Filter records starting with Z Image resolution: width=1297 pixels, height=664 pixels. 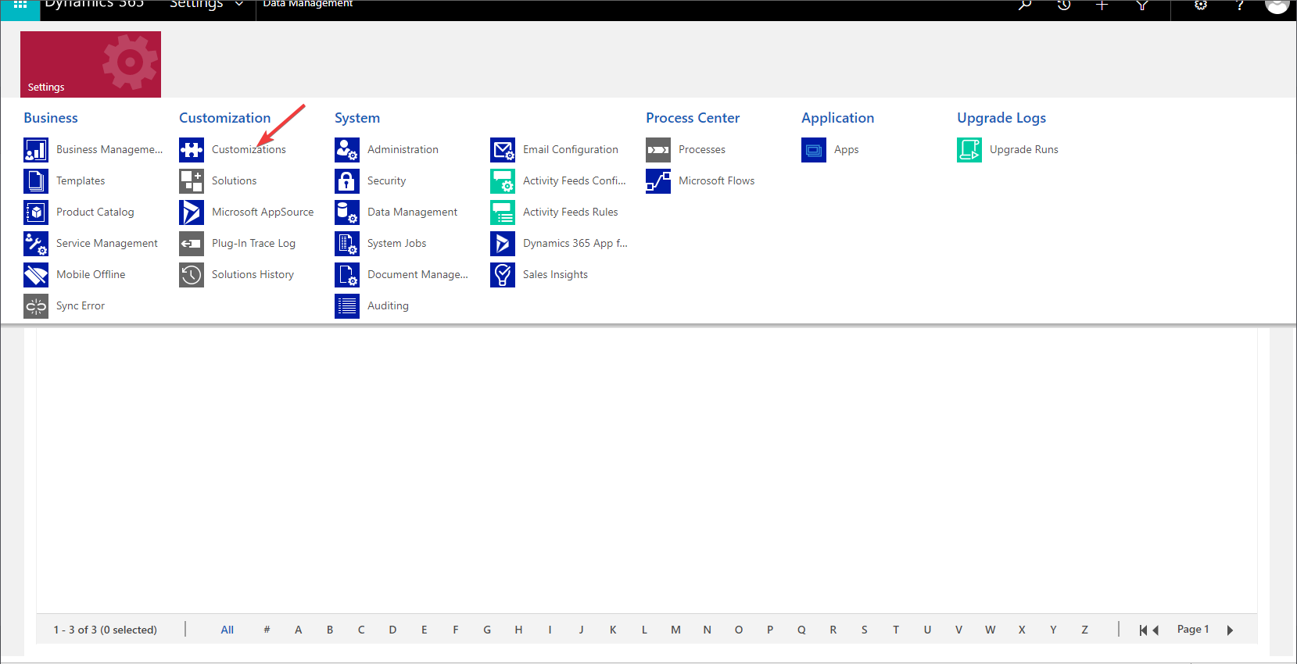point(1084,630)
